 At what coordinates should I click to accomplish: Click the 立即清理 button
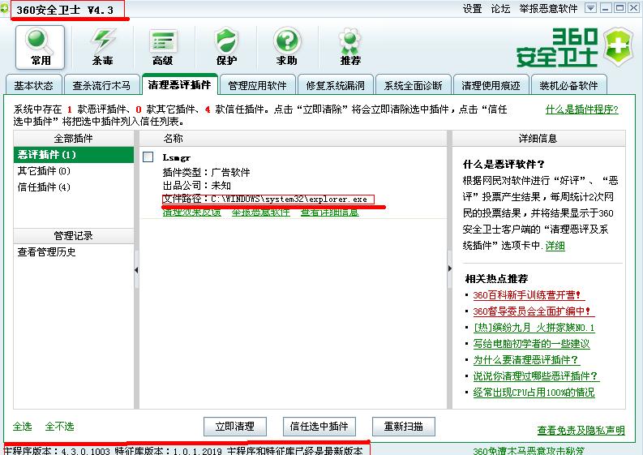point(235,427)
